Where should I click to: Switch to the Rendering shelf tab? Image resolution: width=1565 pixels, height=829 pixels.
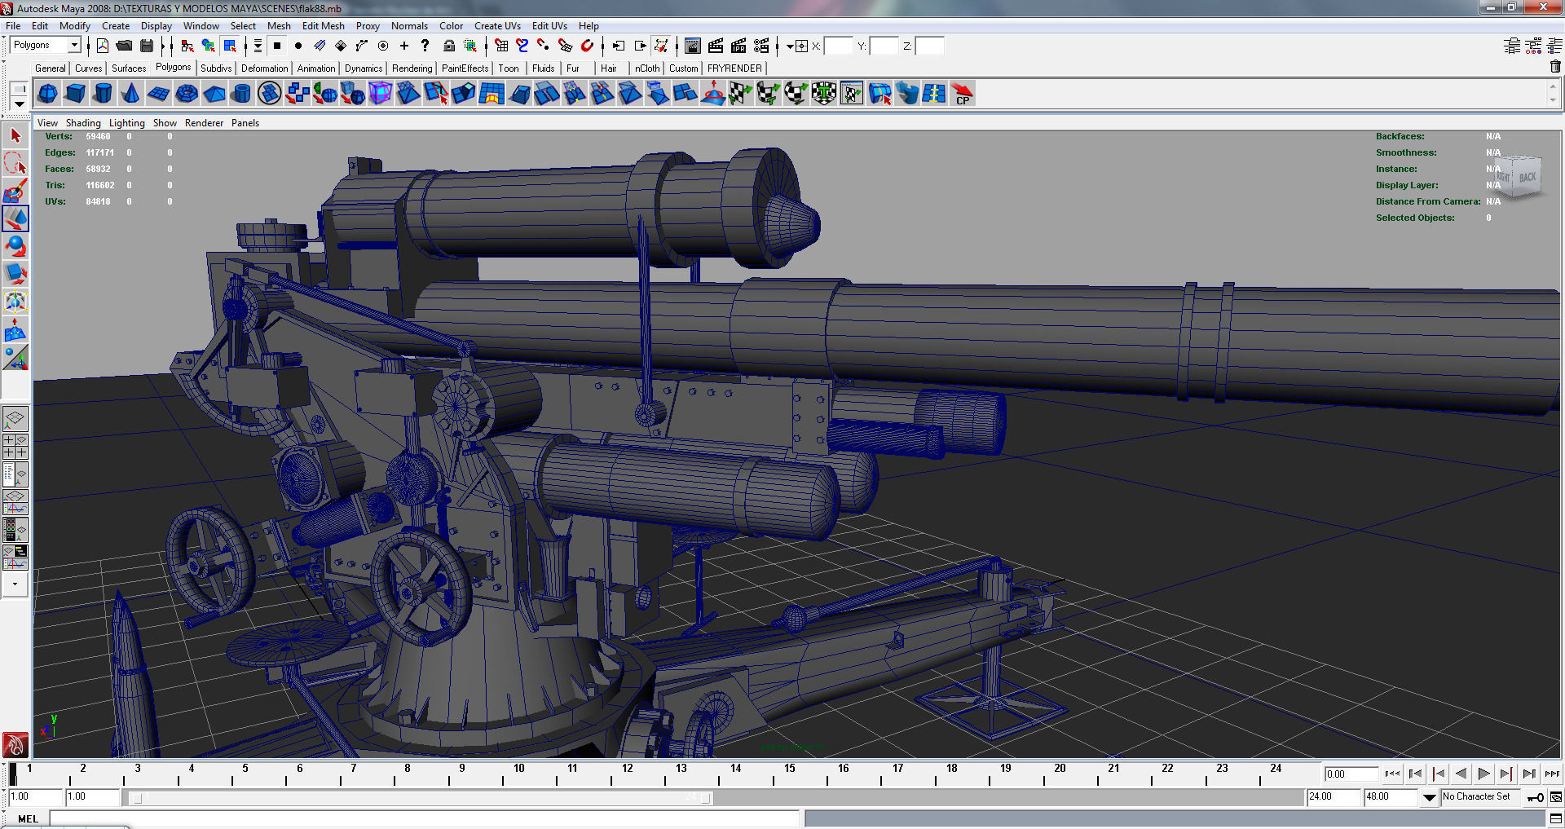tap(412, 68)
